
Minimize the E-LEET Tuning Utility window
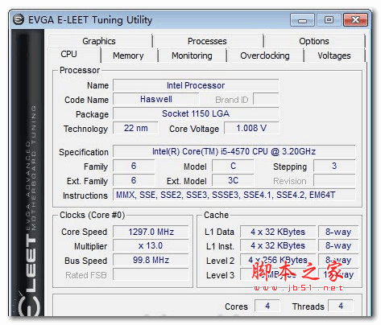click(x=302, y=20)
